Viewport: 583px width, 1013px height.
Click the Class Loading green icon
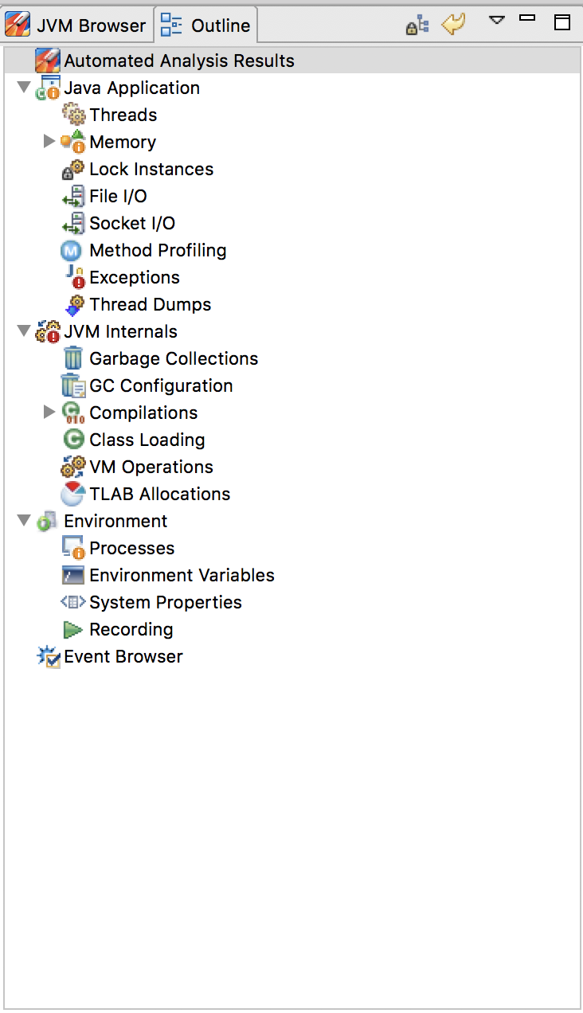click(x=73, y=440)
